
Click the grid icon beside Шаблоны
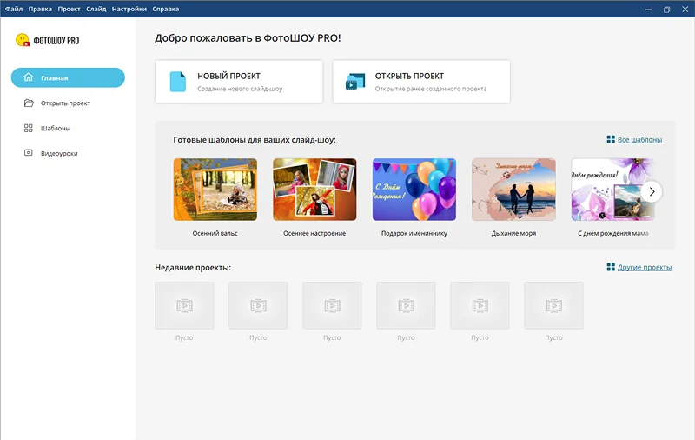tap(29, 128)
